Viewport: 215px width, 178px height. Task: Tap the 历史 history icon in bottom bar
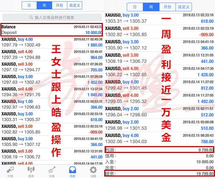click(x=73, y=171)
